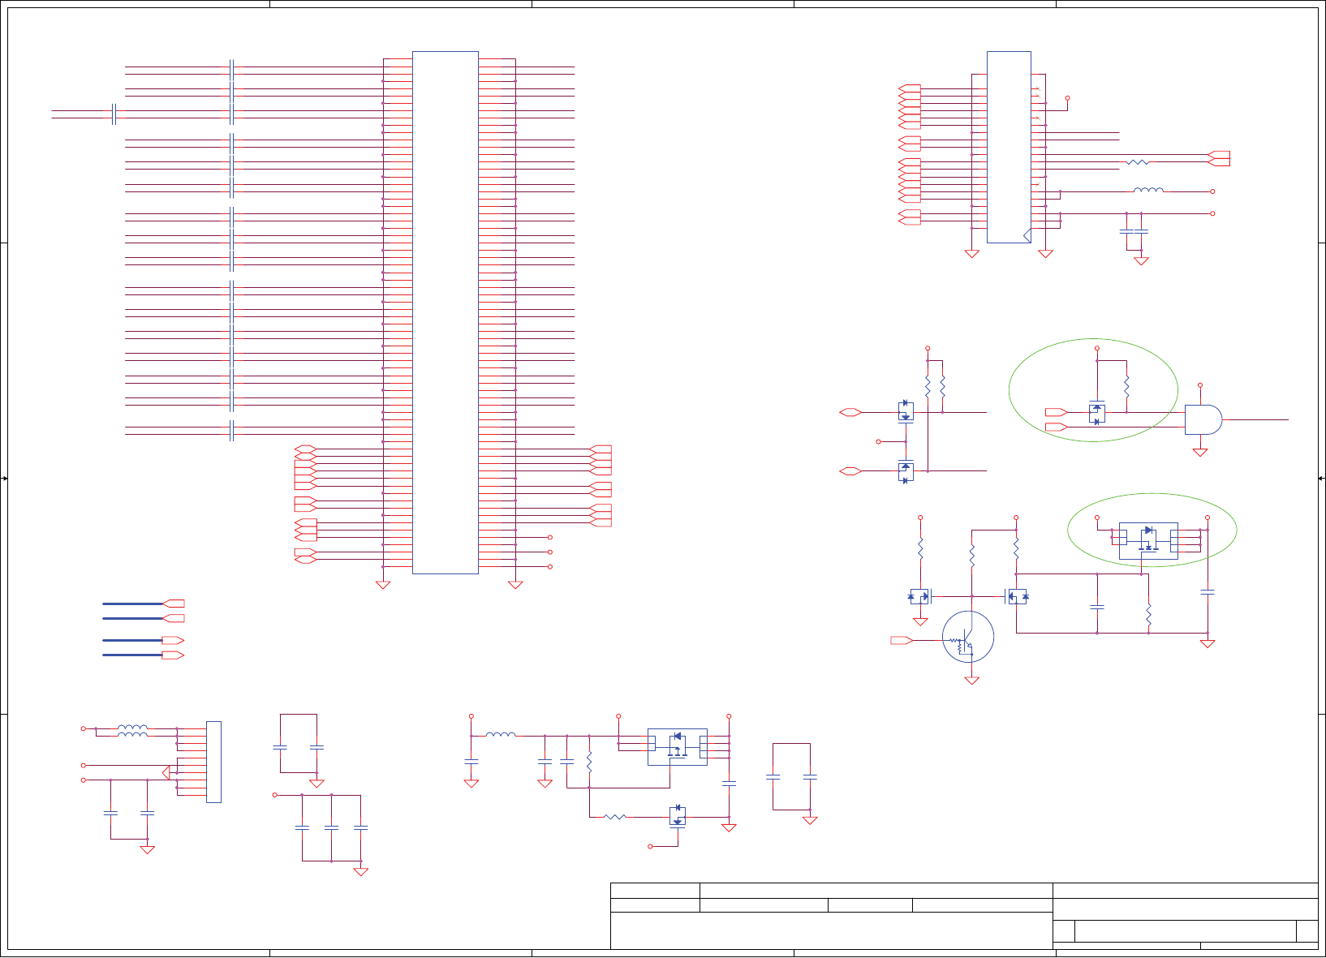
Task: Select the upper green ellipse annotation outline
Action: click(1093, 390)
